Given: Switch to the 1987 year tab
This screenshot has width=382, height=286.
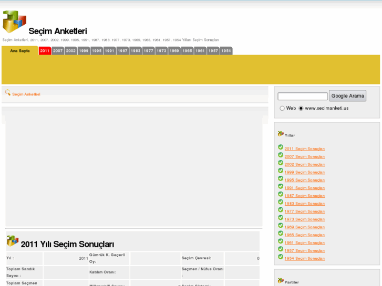Looking at the screenshot, I should click(x=122, y=50).
